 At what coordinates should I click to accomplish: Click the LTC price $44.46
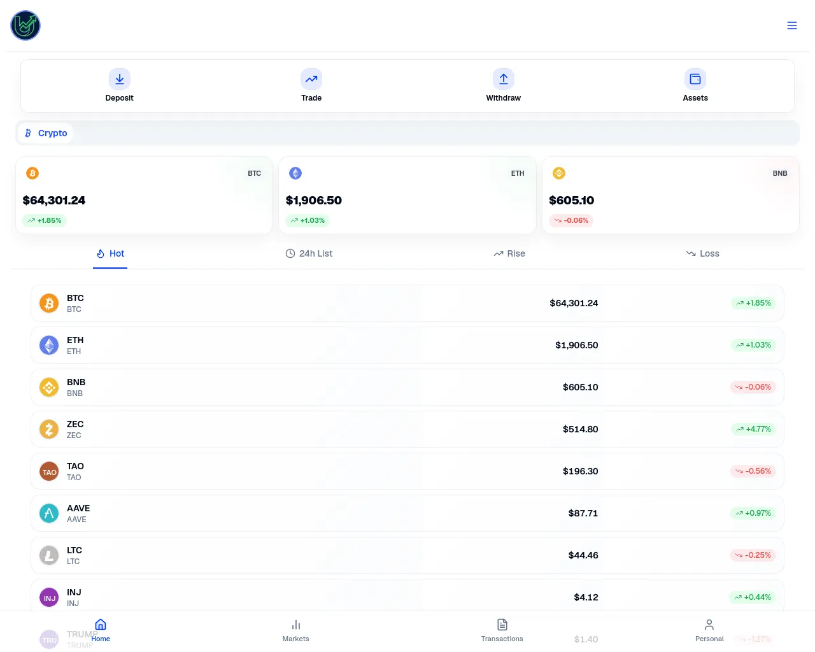(583, 555)
